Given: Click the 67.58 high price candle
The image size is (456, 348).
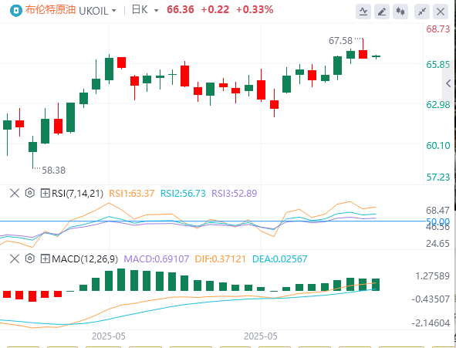Looking at the screenshot, I should (x=363, y=49).
